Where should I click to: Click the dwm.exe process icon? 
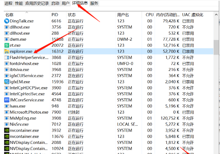[x=7, y=39]
